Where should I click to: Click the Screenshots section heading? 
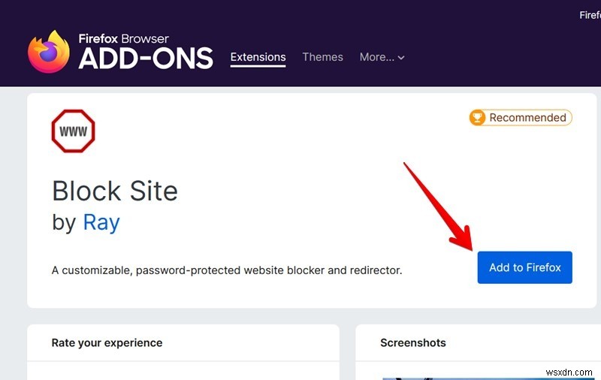coord(413,342)
